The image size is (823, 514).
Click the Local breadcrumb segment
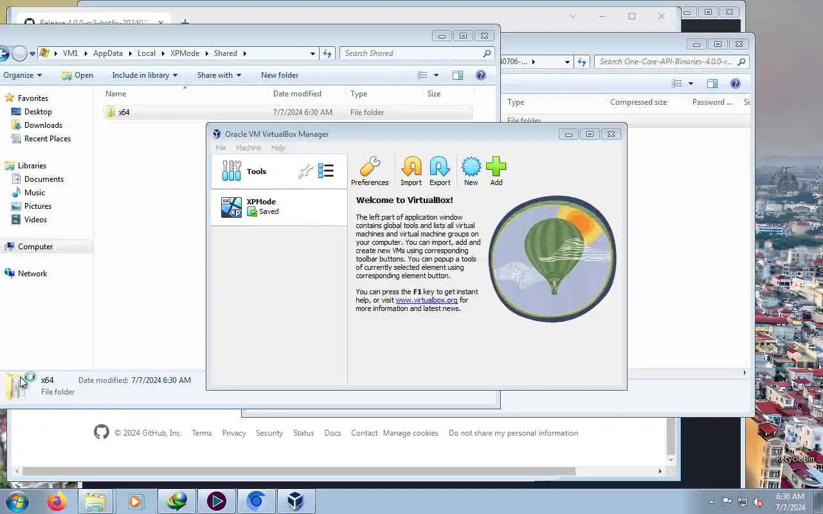point(147,53)
